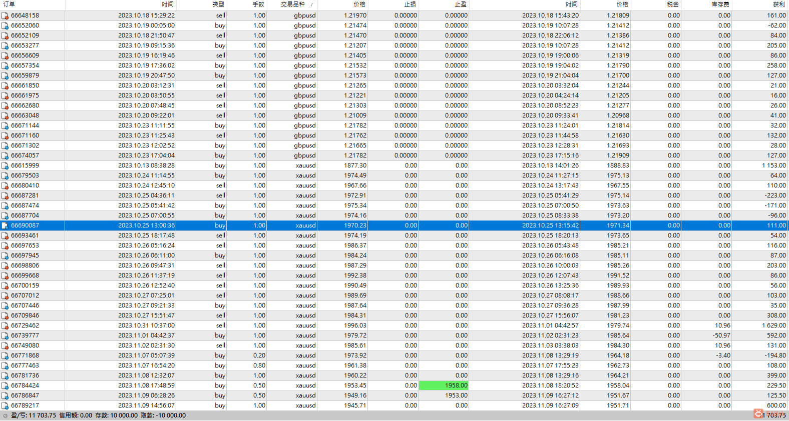Select the icon for order 66777463

pos(5,365)
